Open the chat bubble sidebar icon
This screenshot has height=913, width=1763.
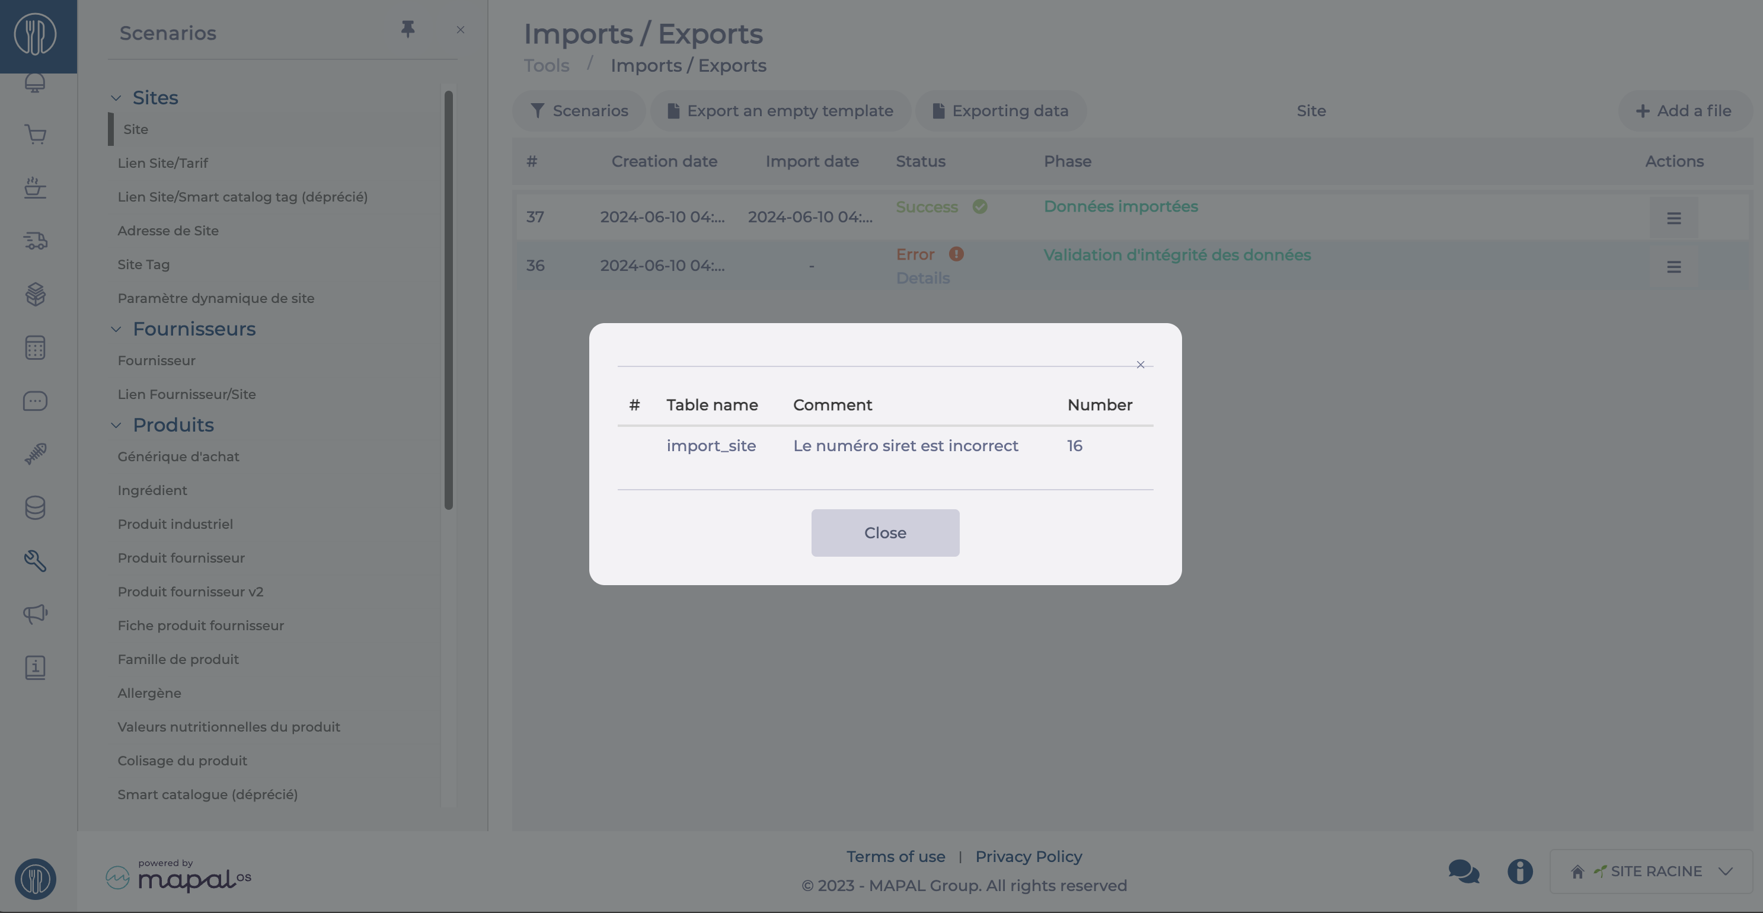coord(35,401)
